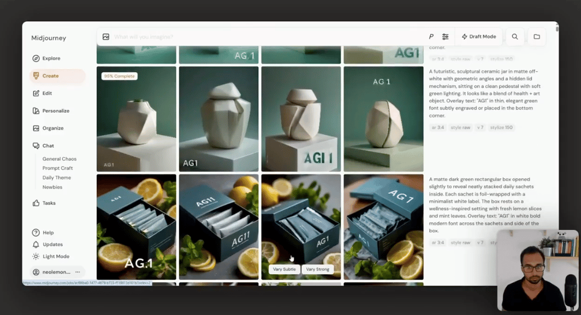Click the futuristic ceramic jar prompt text

[x=485, y=94]
